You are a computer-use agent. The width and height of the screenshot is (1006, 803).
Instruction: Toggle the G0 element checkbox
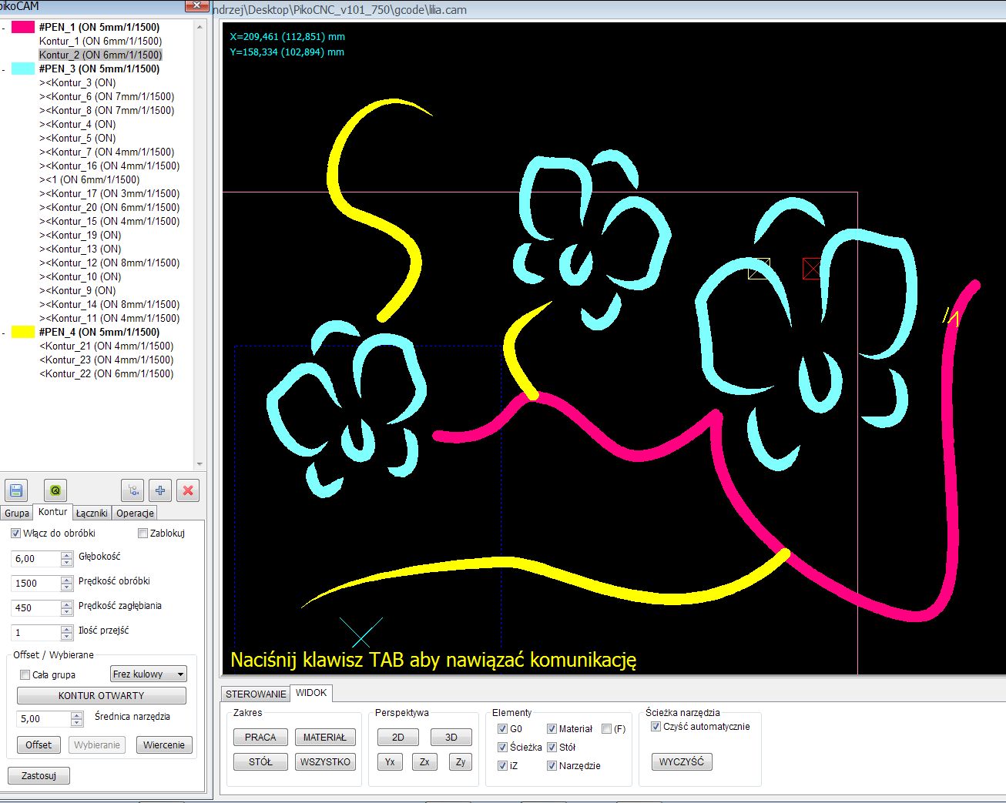click(502, 728)
